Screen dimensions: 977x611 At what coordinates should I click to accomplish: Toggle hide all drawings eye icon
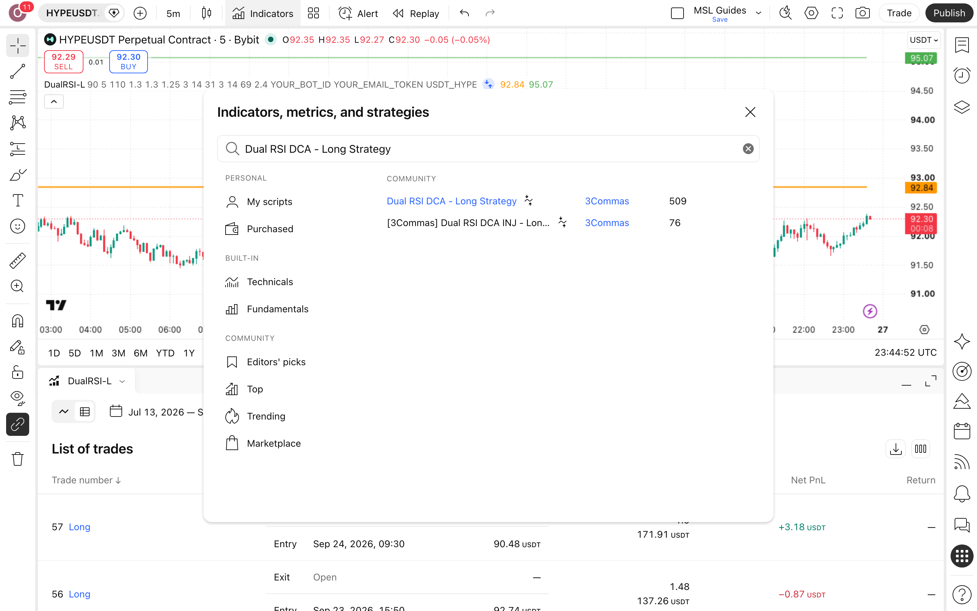[18, 399]
